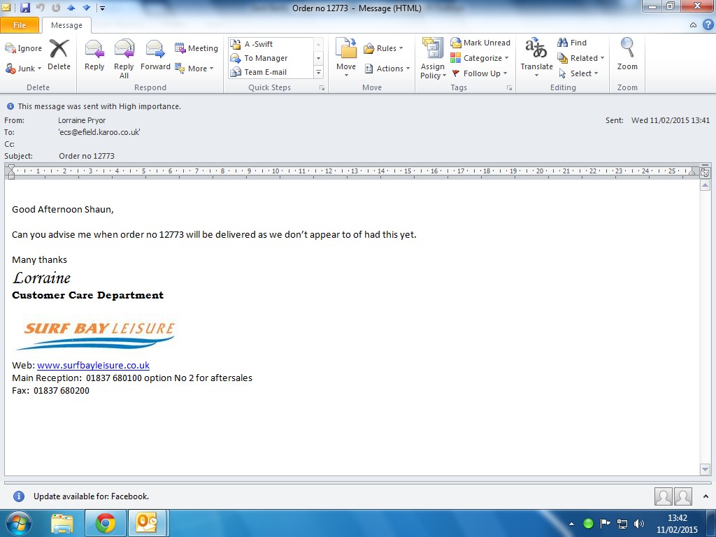This screenshot has width=716, height=537.
Task: Go to Next Item with down arrow
Action: click(x=86, y=8)
